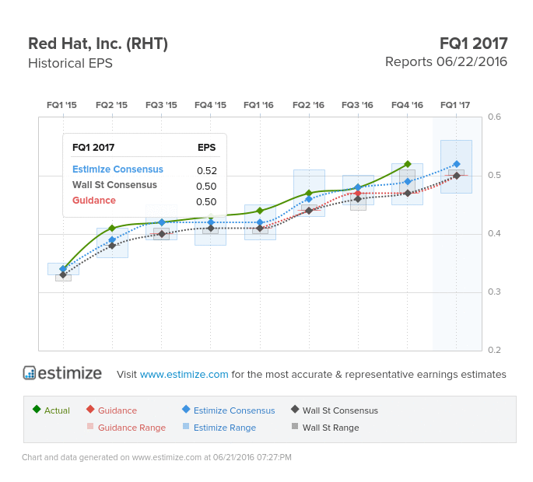Click the chart generated timestamp footer text

click(156, 457)
